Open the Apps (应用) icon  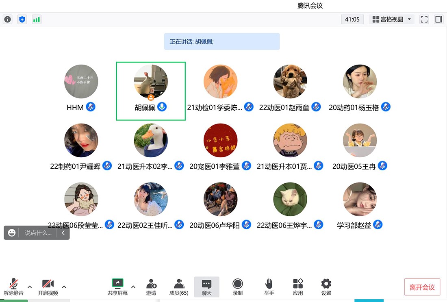coord(298,287)
